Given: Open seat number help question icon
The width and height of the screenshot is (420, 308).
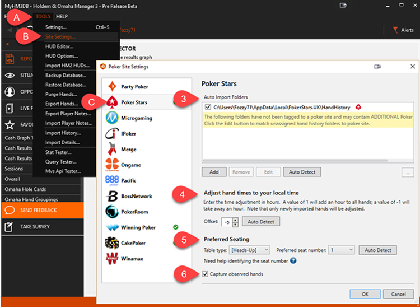Looking at the screenshot, I should tap(293, 260).
